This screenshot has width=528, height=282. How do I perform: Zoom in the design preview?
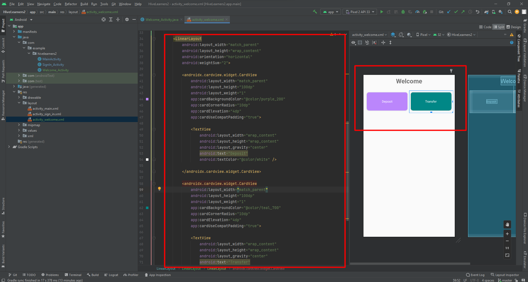[x=507, y=234]
